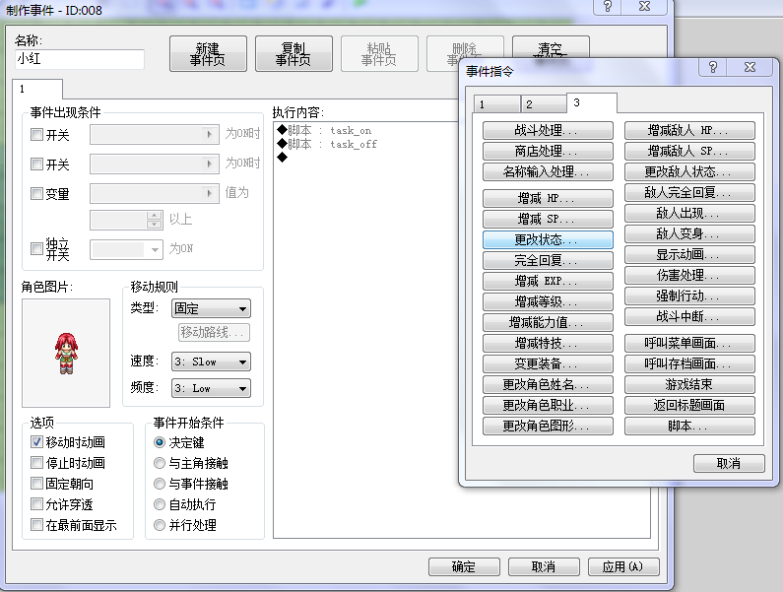This screenshot has width=783, height=592.
Task: Click the 复制事件页 button
Action: tap(294, 54)
